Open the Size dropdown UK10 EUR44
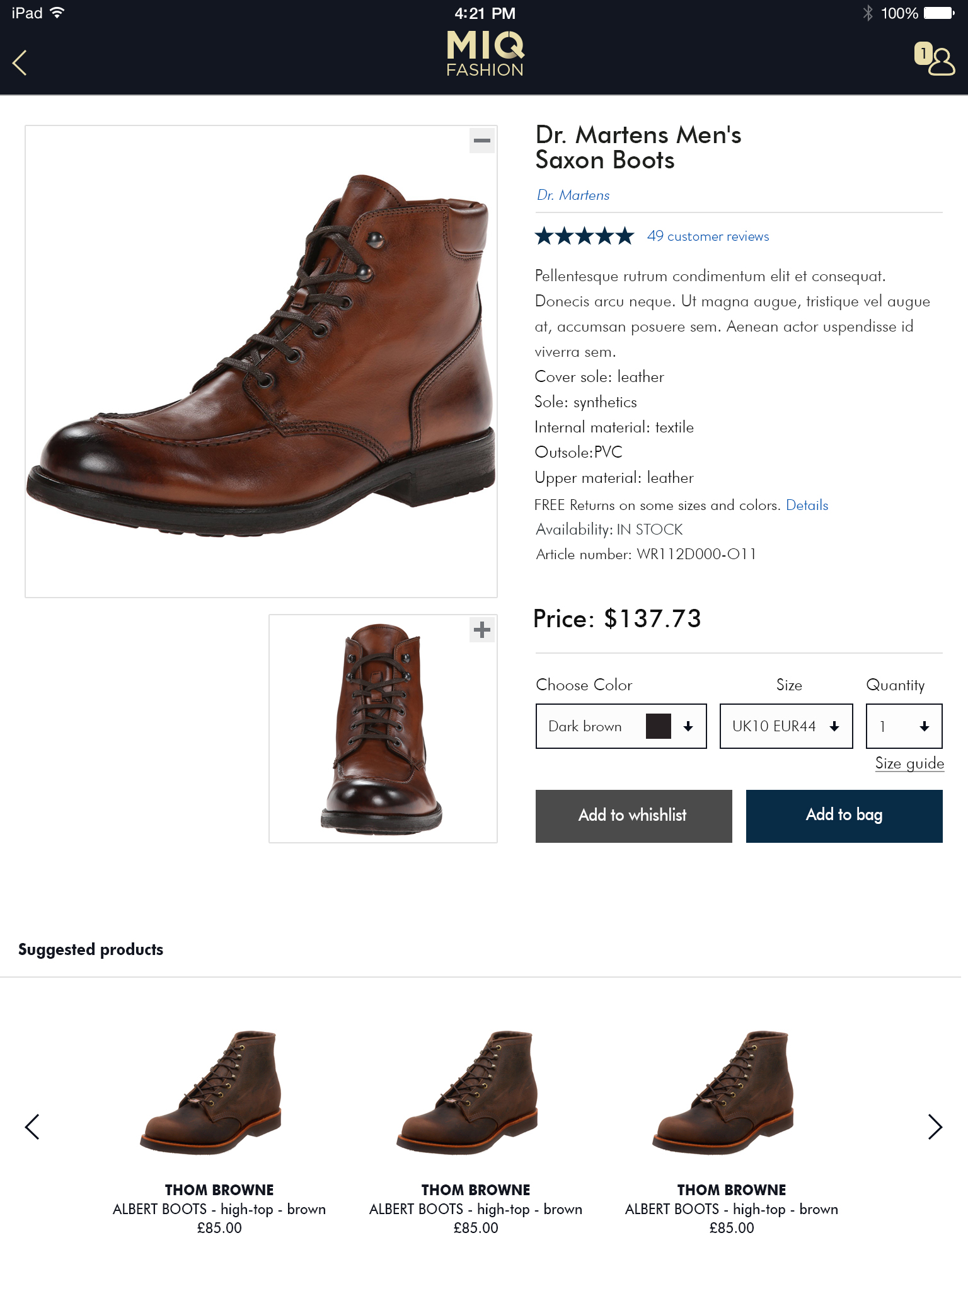 pyautogui.click(x=786, y=726)
